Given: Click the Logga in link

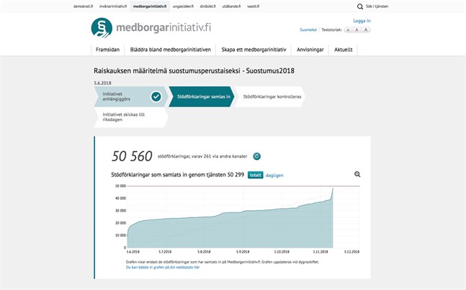Looking at the screenshot, I should pyautogui.click(x=362, y=21).
